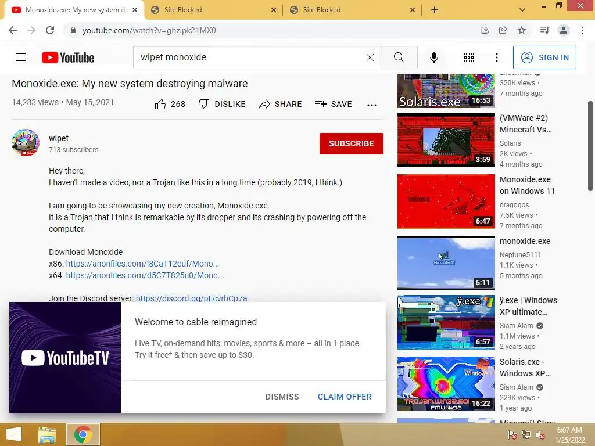Screen dimensions: 595x446
Task: Click the YouTube logo
Action: coord(68,57)
